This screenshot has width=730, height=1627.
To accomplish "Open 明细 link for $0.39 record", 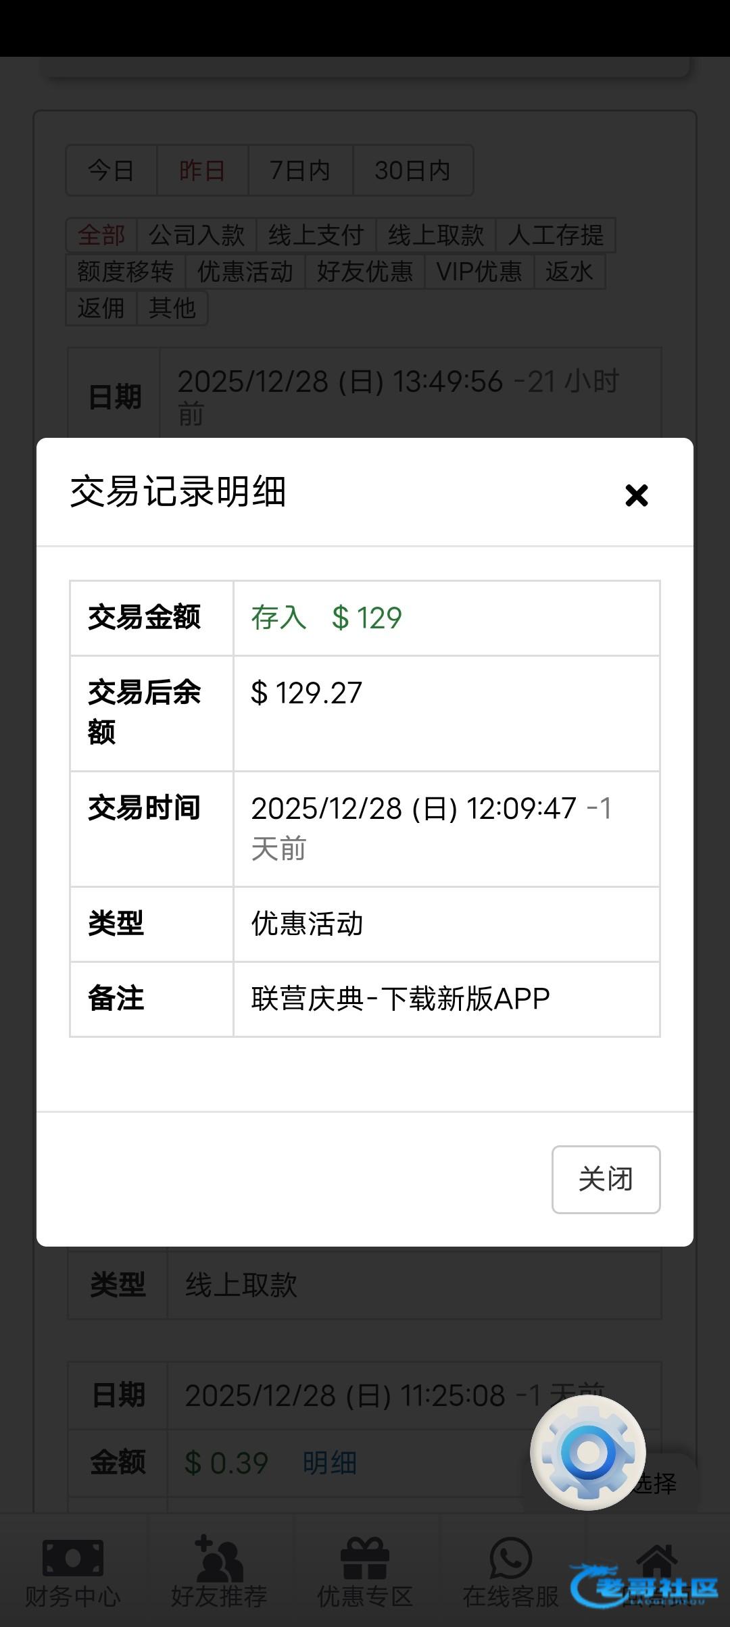I will pos(329,1463).
